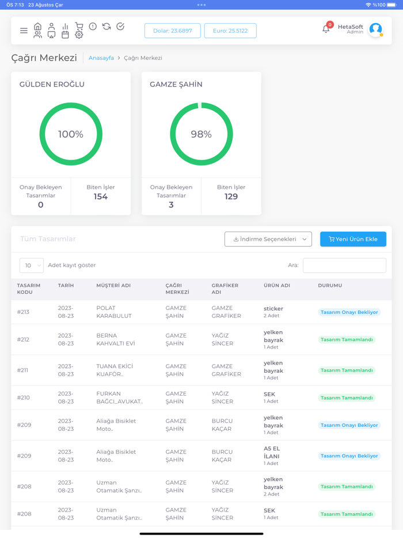403x538 pixels.
Task: Click design code #213
Action: pos(24,312)
